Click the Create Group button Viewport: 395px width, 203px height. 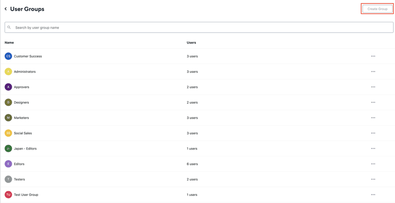pyautogui.click(x=377, y=9)
